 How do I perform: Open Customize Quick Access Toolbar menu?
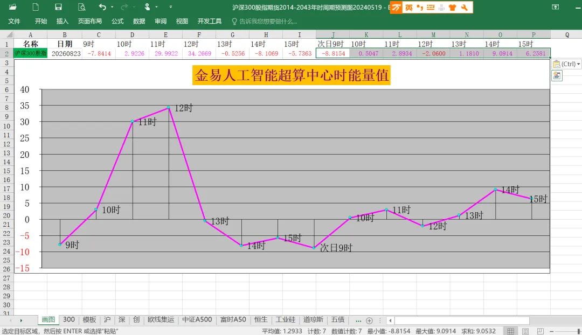(x=170, y=7)
